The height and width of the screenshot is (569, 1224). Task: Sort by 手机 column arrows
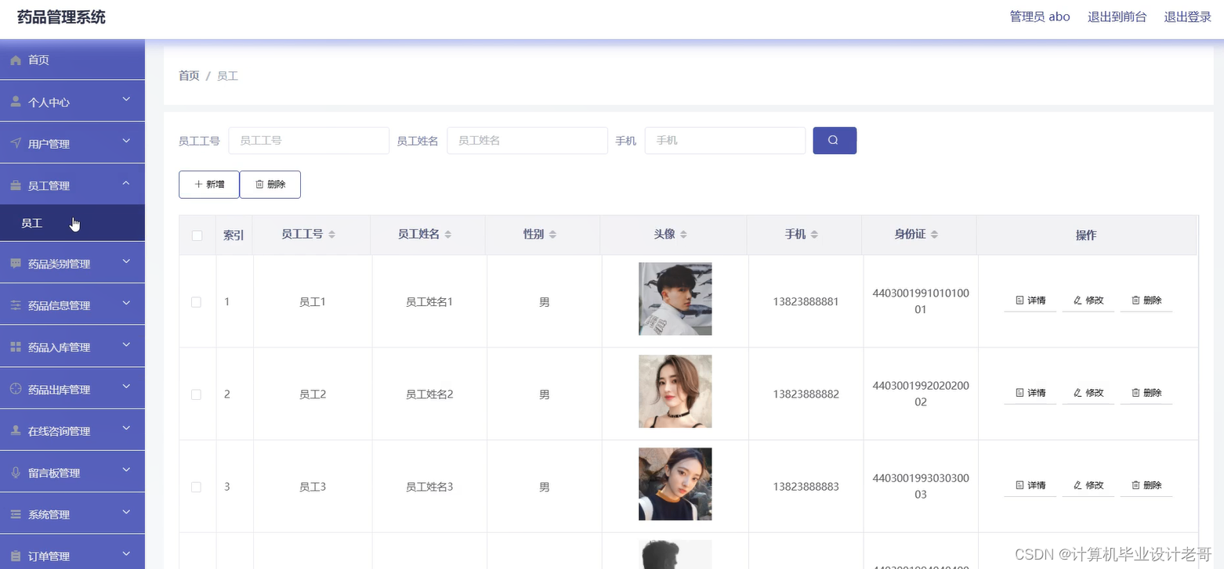814,235
